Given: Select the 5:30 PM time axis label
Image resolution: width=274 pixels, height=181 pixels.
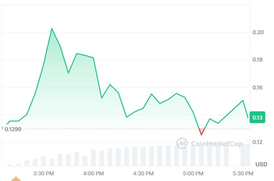Looking at the screenshot, I should coord(243,173).
